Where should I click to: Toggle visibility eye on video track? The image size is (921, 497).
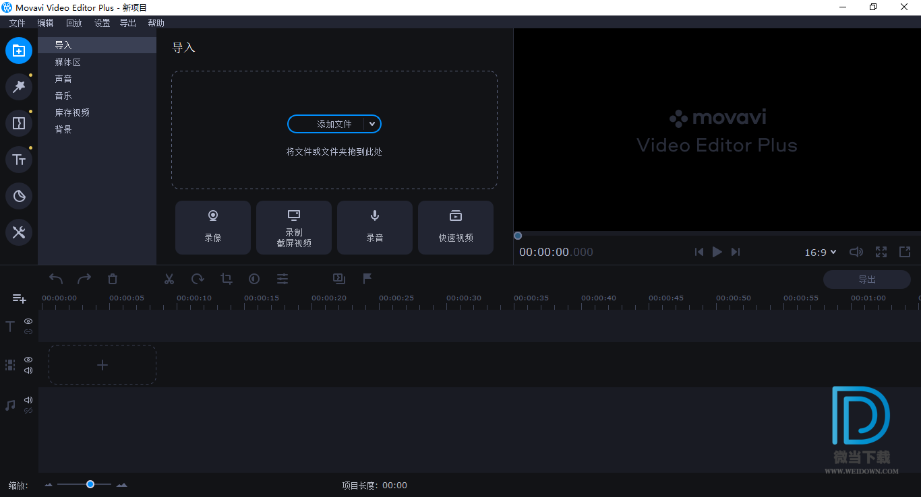point(28,360)
